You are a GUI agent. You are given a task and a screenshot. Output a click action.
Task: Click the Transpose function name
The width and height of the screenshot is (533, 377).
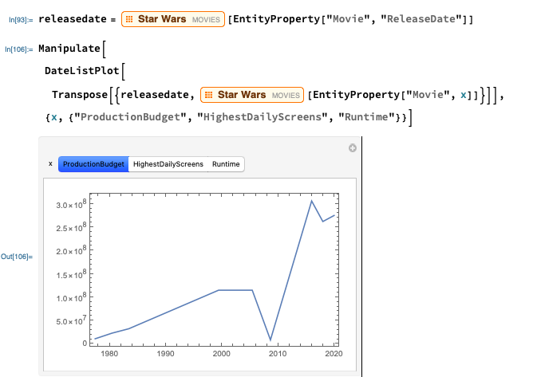pos(80,94)
